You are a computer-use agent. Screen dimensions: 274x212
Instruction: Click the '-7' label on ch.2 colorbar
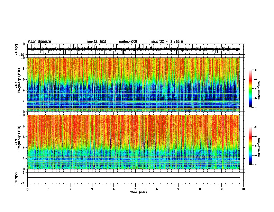(x=255, y=165)
